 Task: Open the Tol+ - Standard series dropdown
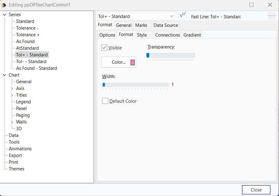point(171,16)
